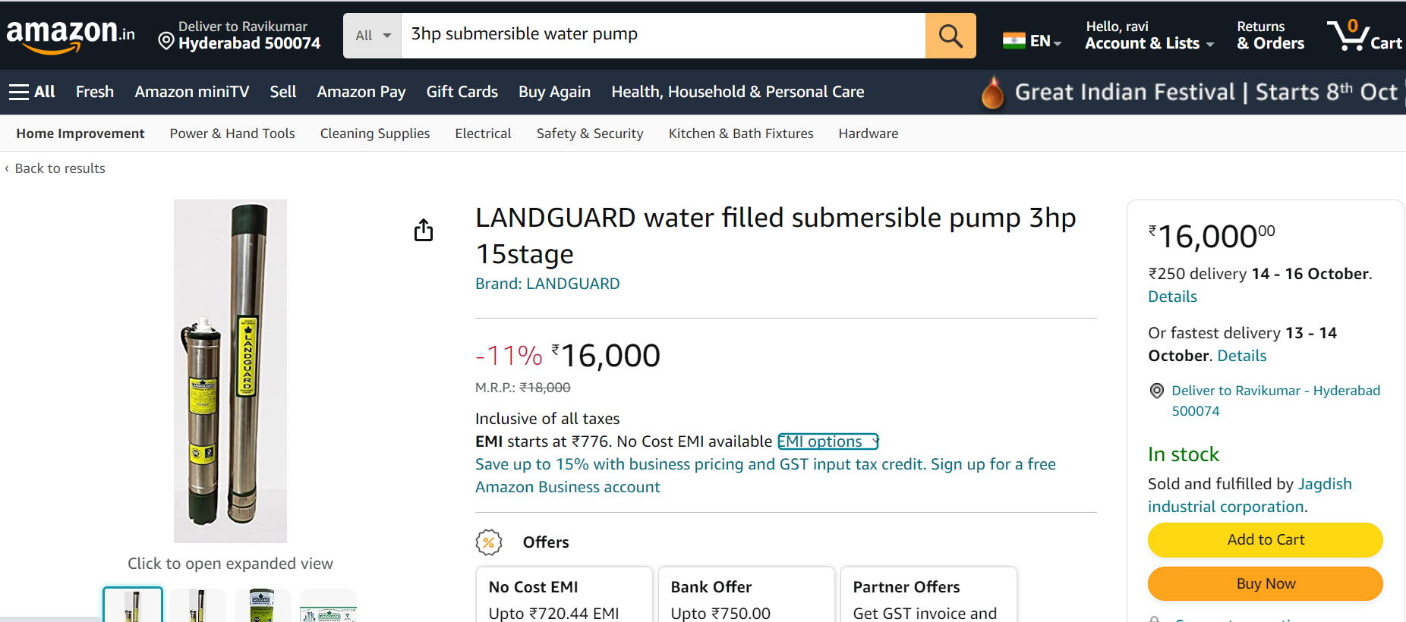Open Brand: LANDGUARD link
The image size is (1406, 622).
click(x=547, y=284)
